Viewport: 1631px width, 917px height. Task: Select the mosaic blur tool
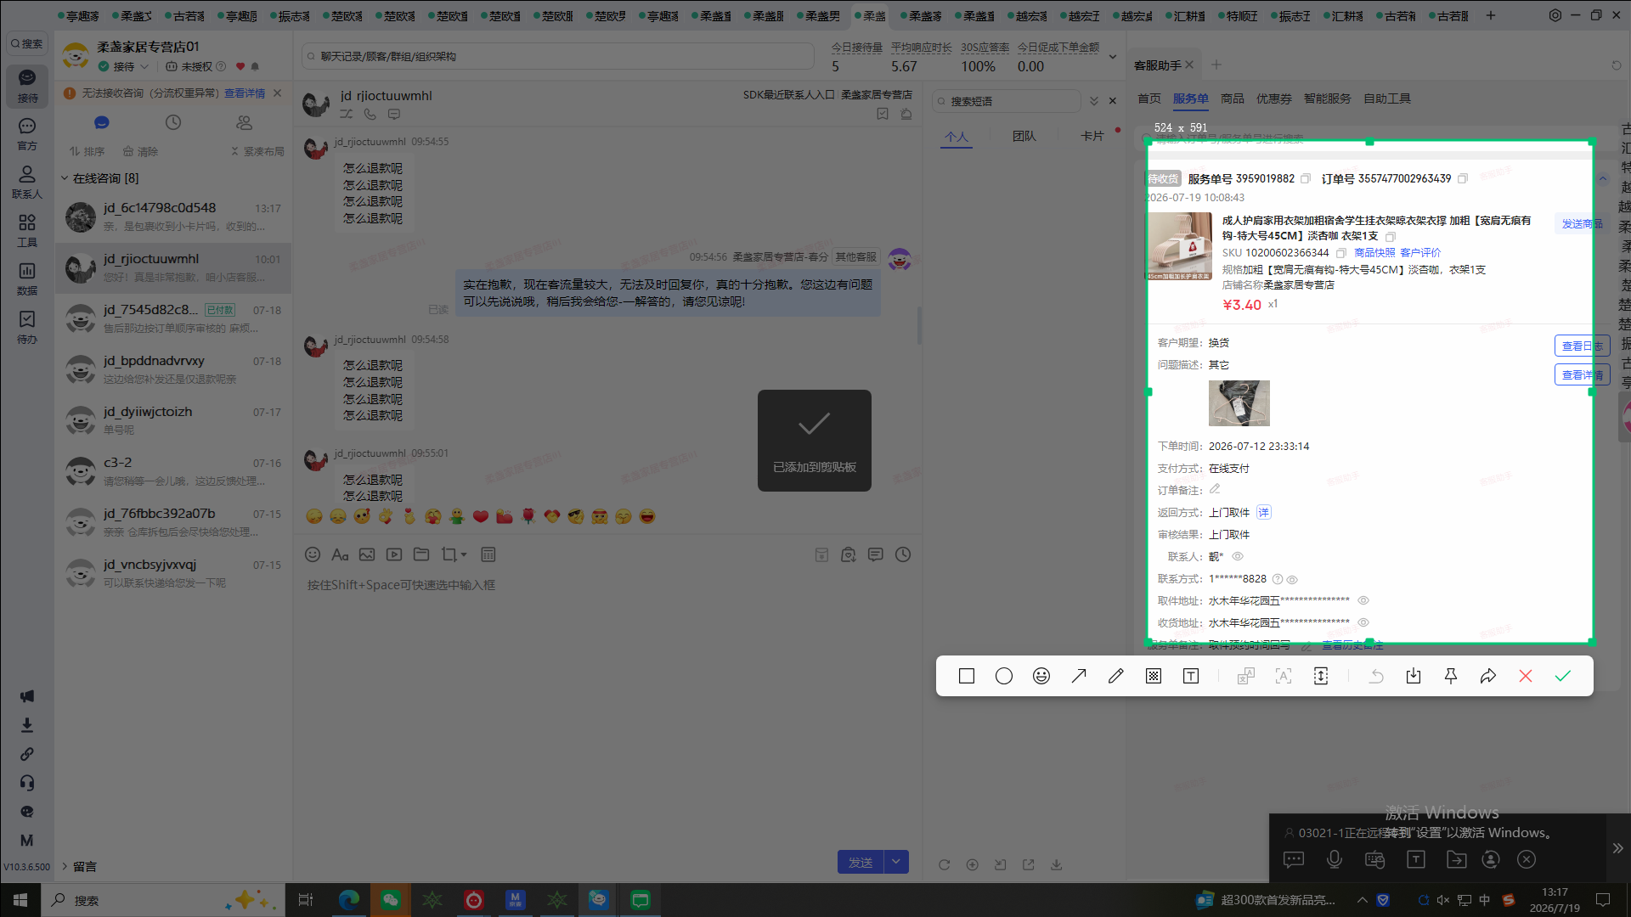point(1154,676)
